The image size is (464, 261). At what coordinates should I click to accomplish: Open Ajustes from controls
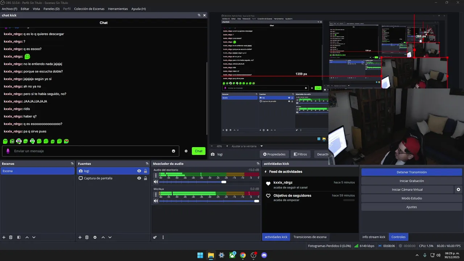pyautogui.click(x=411, y=207)
